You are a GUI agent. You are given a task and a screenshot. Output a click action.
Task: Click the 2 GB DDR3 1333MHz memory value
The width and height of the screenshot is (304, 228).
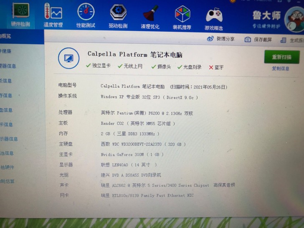[x=130, y=134]
